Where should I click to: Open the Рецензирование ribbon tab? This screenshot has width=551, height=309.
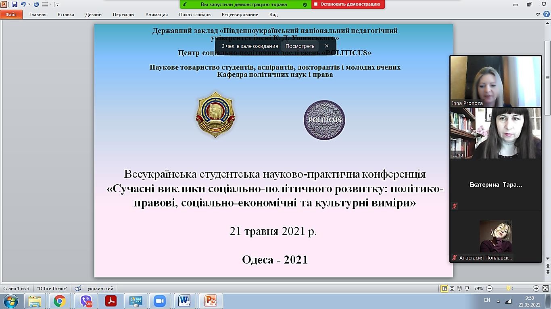tap(240, 14)
